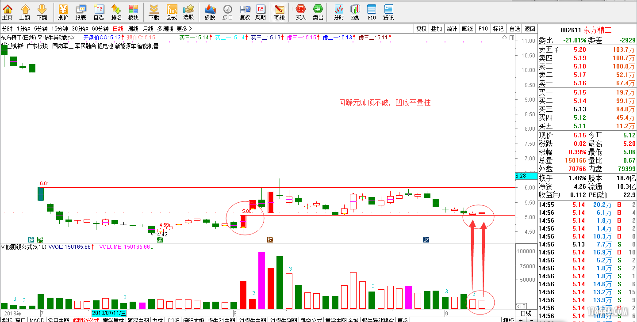Switch to the 跳空公式 bottom tab
Viewport: 637px width, 322px height.
point(311,319)
